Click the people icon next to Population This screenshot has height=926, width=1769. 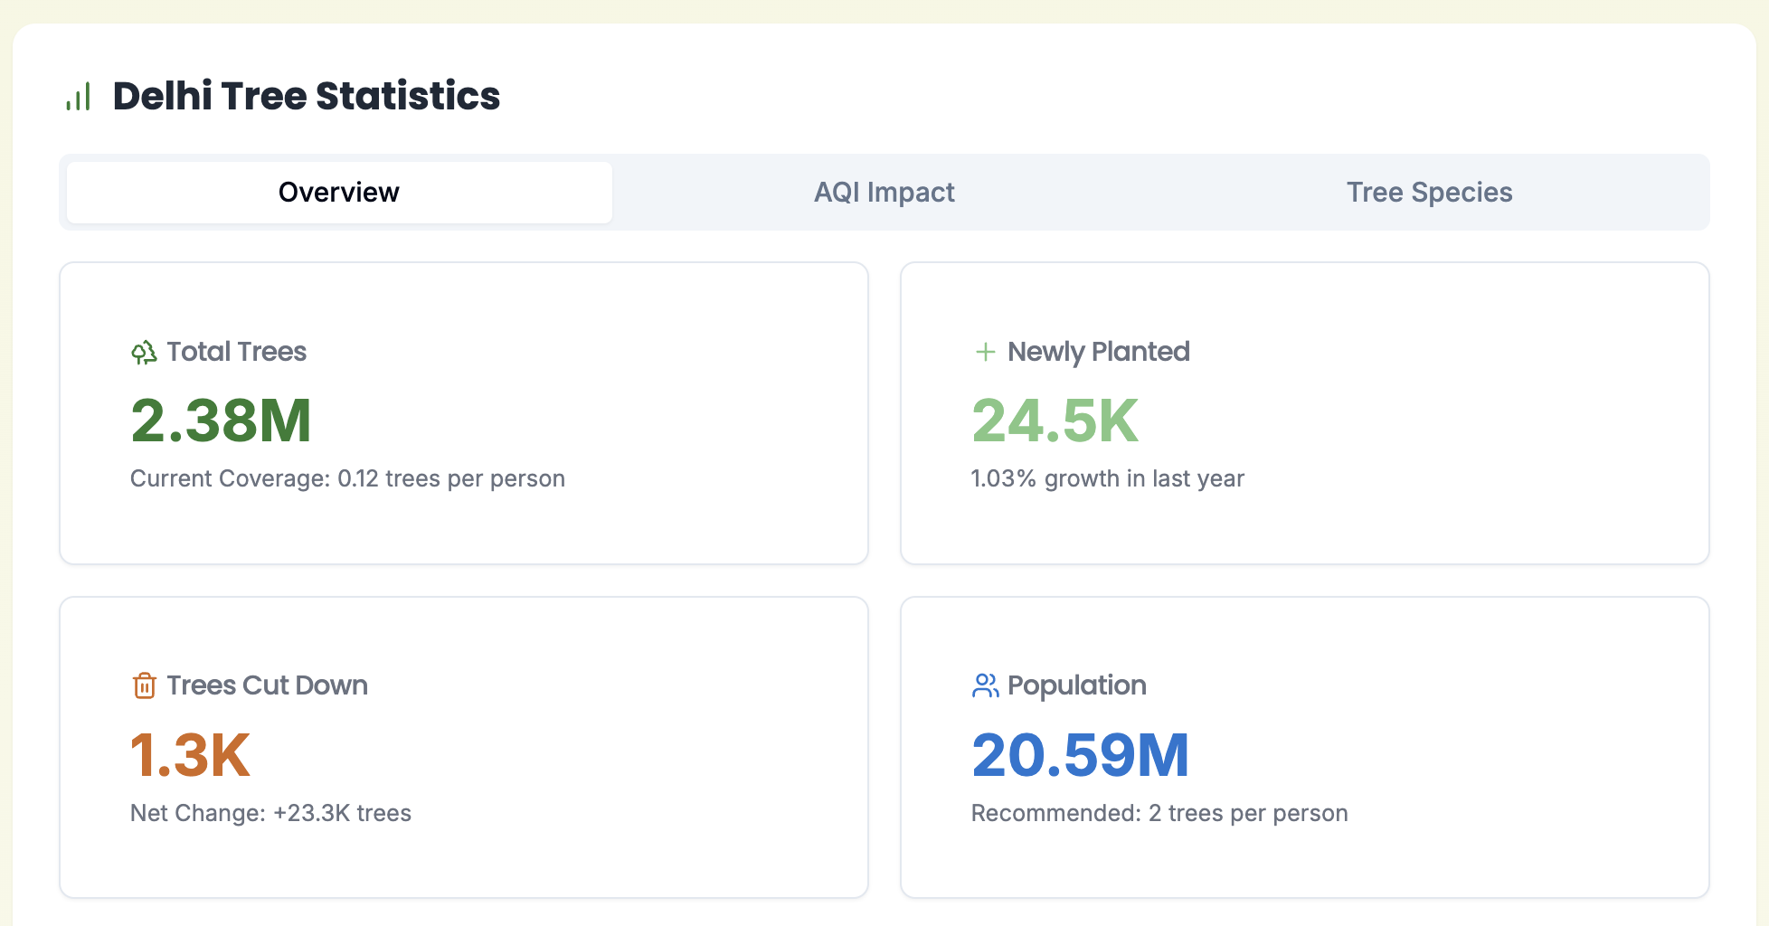tap(985, 685)
